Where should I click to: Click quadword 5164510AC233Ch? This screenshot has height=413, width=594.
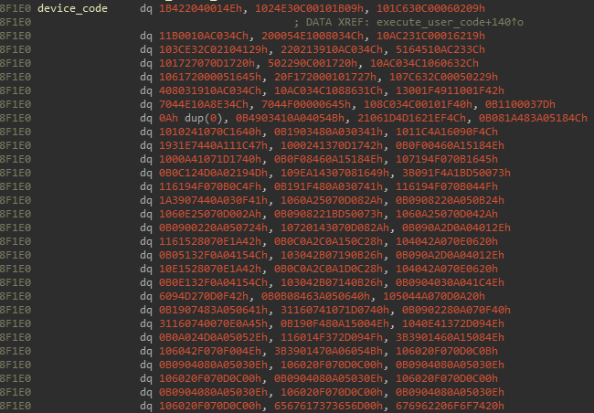point(440,49)
